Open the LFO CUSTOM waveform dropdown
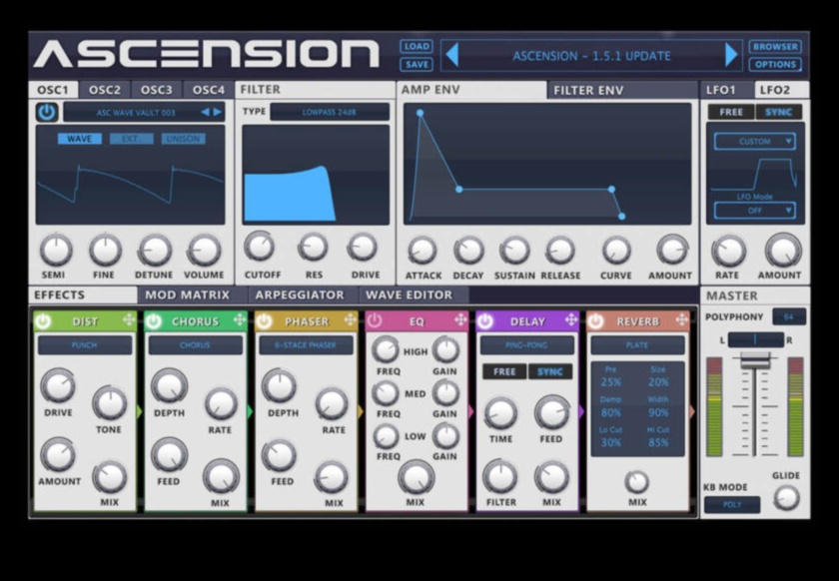 click(754, 142)
